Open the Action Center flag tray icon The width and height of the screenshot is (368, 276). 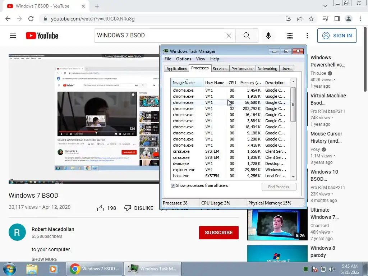click(314, 269)
